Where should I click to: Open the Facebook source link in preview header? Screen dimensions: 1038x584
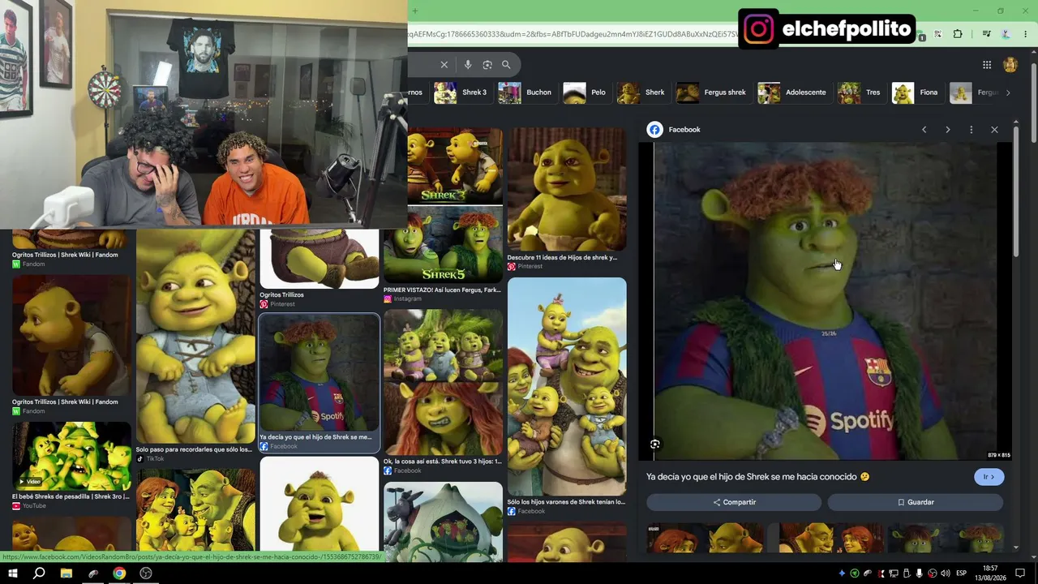tap(684, 130)
